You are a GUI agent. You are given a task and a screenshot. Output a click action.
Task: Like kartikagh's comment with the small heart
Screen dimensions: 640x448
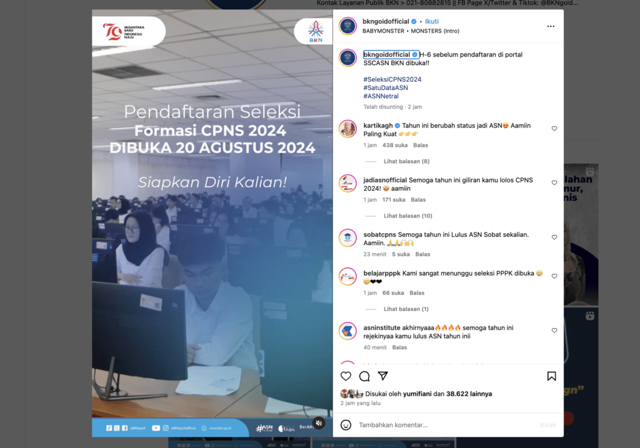tap(554, 128)
